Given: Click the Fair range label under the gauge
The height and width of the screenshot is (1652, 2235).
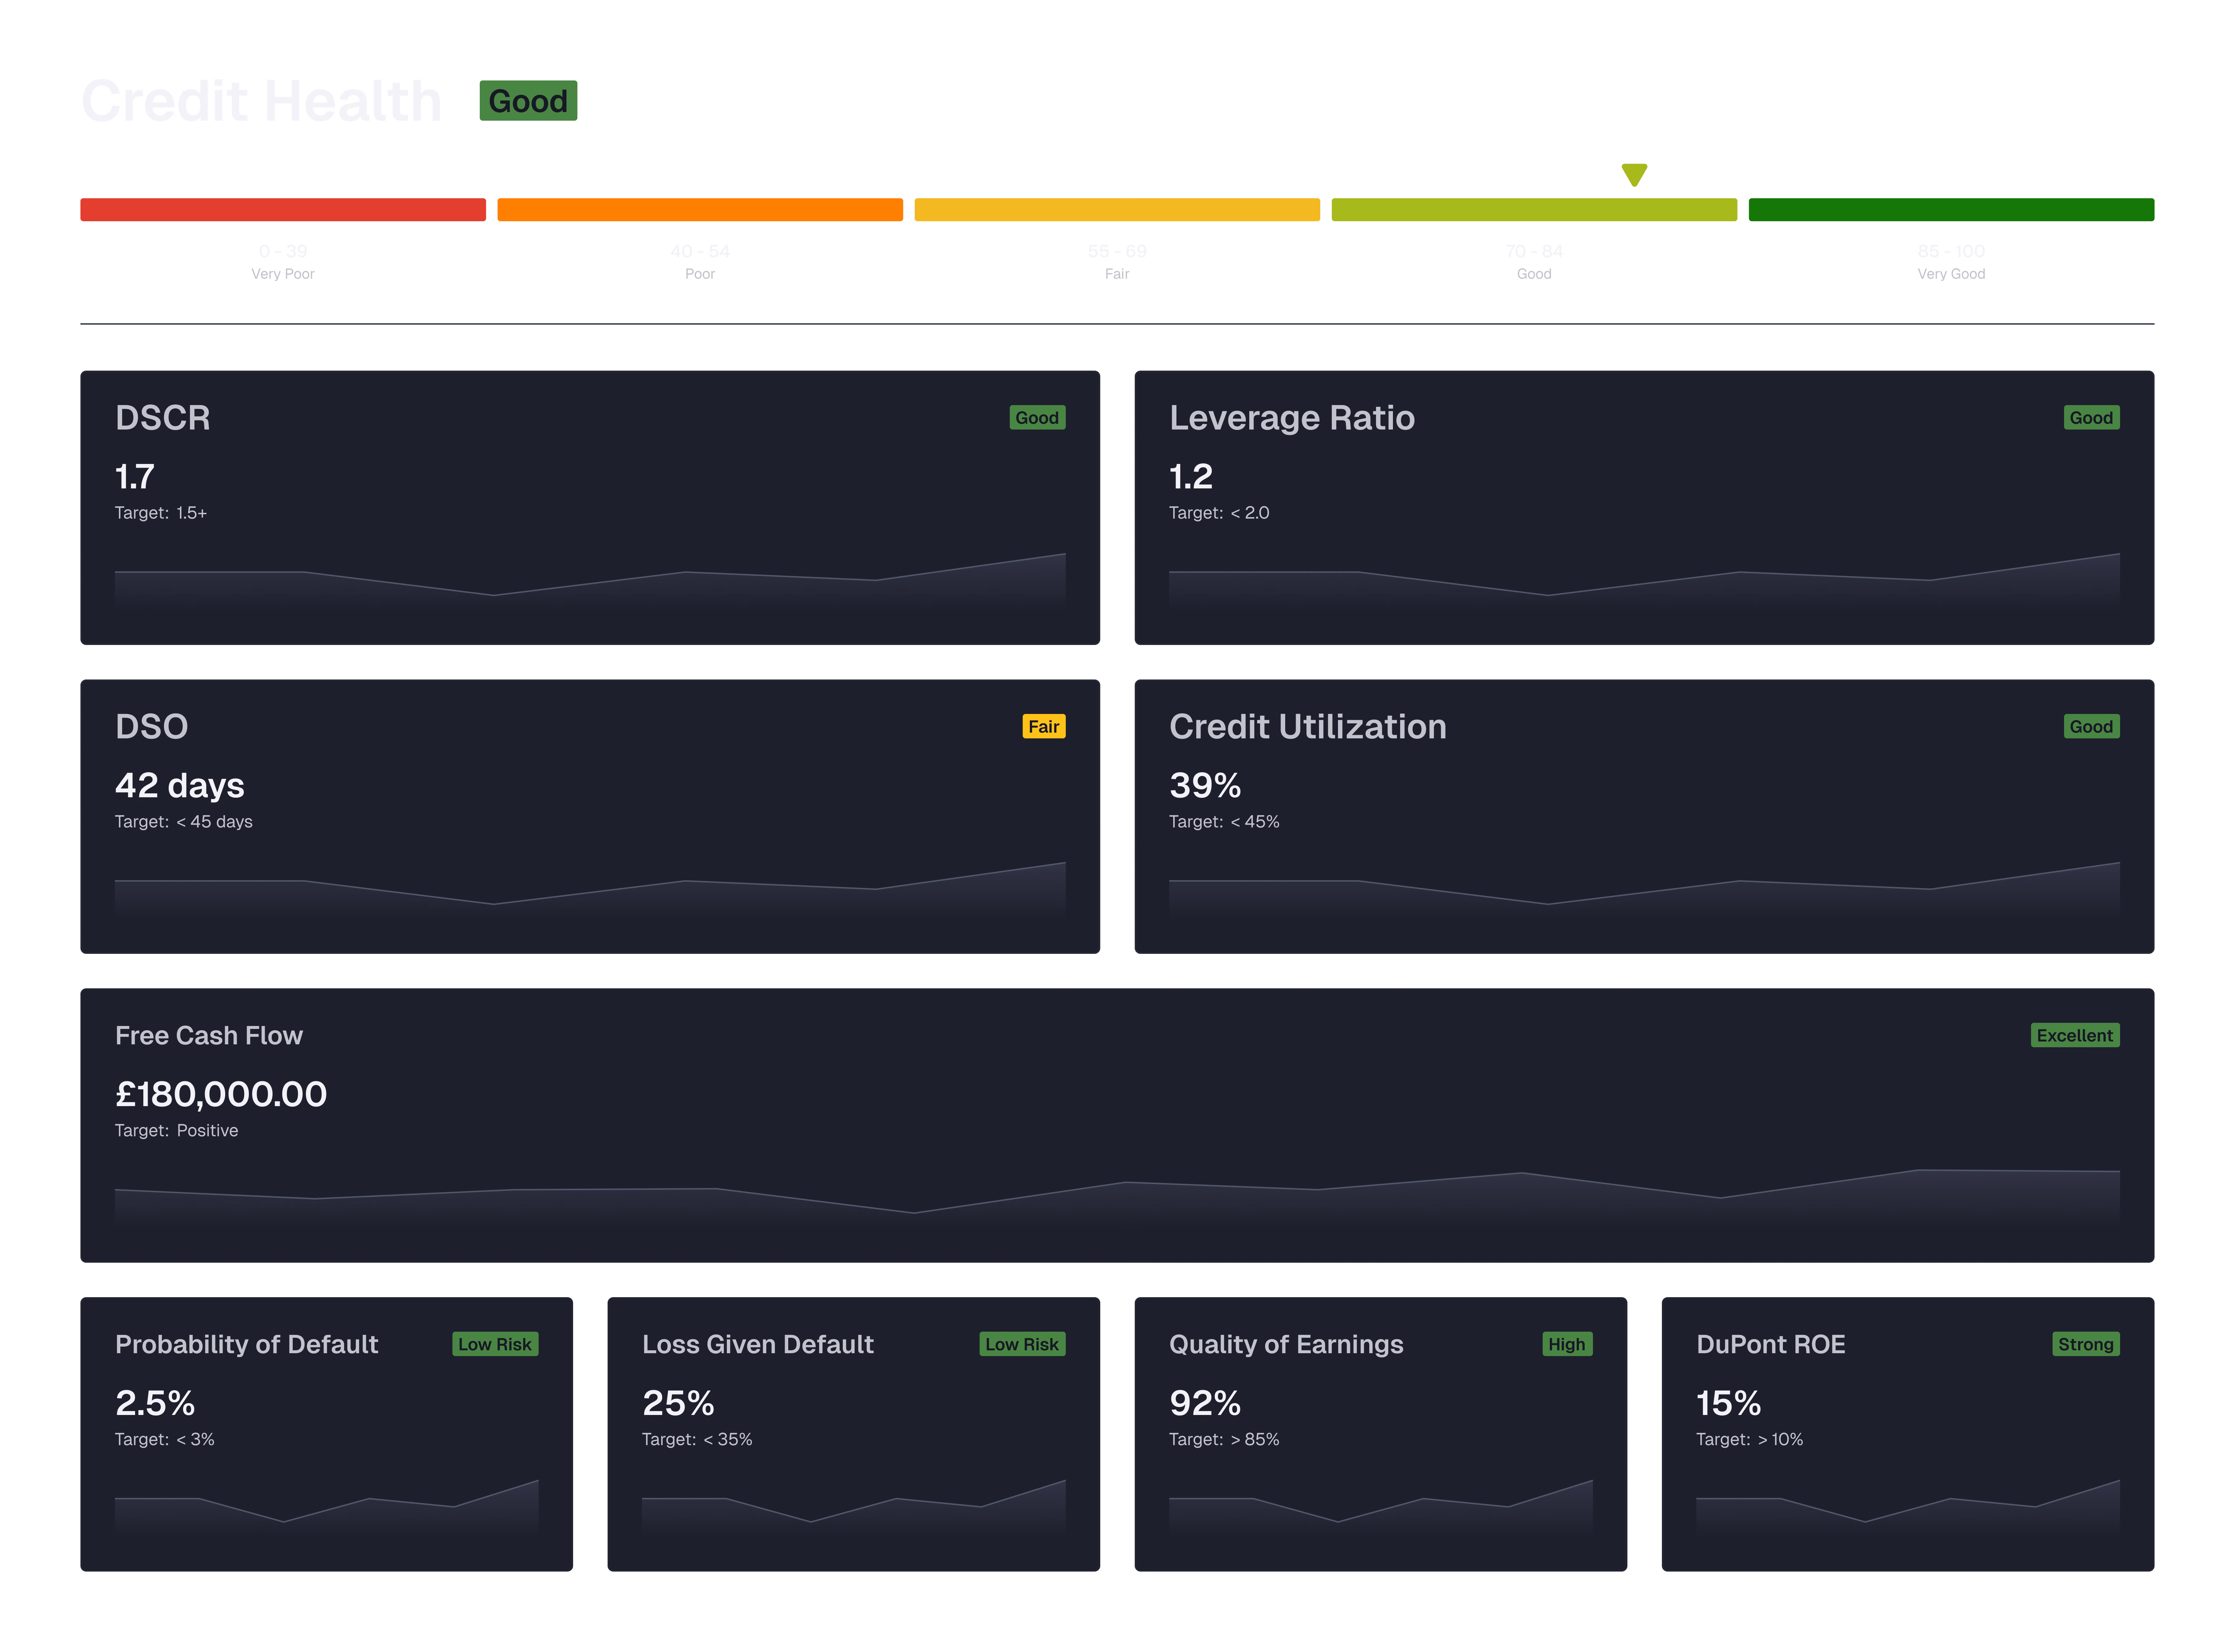Looking at the screenshot, I should [1117, 274].
